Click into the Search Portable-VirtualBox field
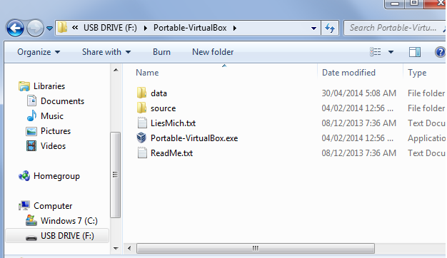 pos(393,28)
